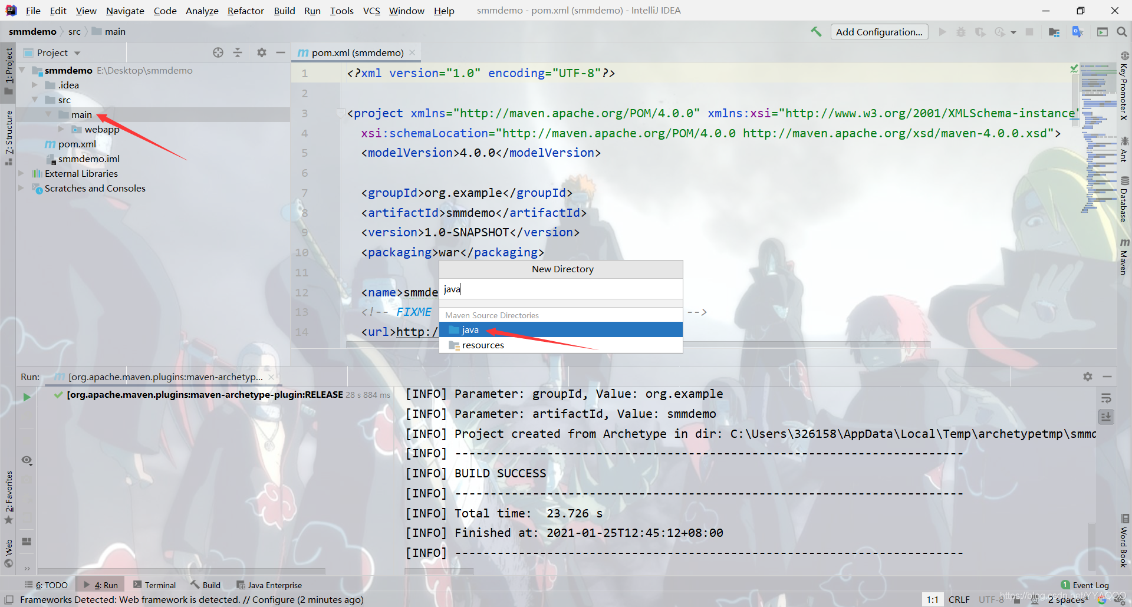The image size is (1132, 607).
Task: Click the Google icon in the status bar
Action: pyautogui.click(x=1102, y=600)
